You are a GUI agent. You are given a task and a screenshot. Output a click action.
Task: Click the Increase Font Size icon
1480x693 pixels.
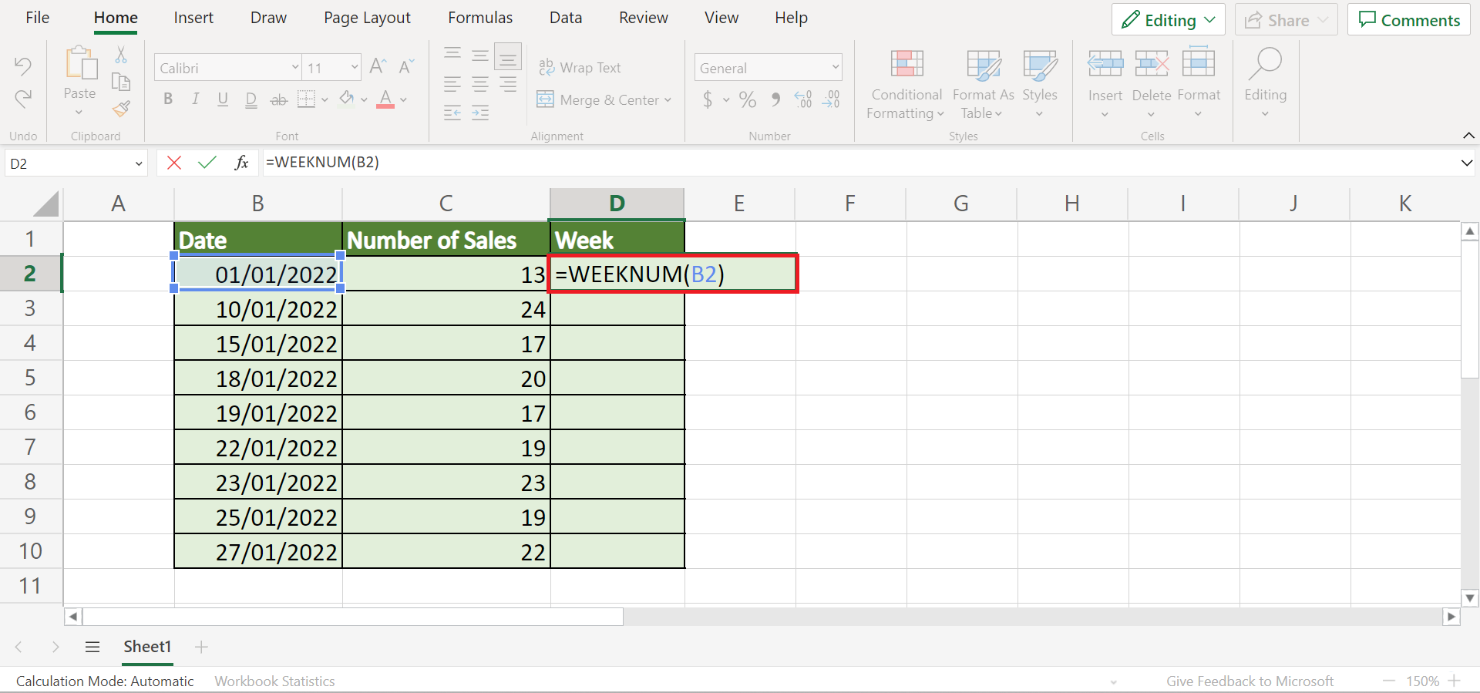(x=378, y=67)
